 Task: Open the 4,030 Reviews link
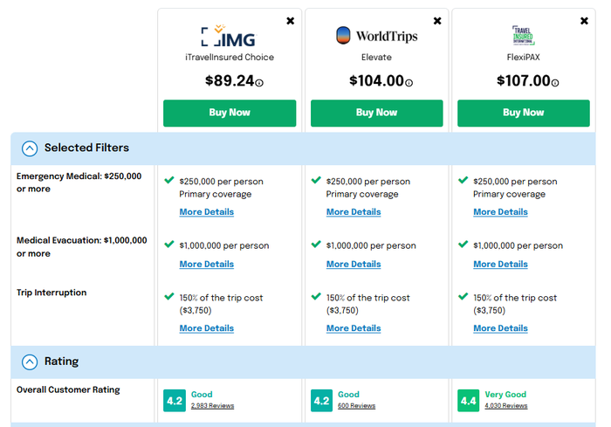pos(505,406)
